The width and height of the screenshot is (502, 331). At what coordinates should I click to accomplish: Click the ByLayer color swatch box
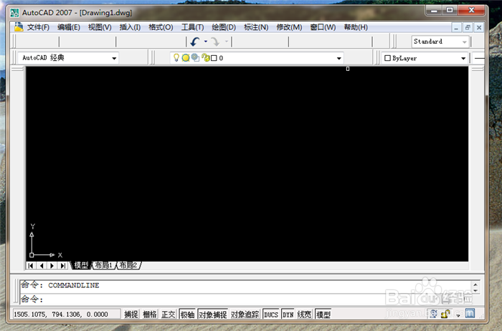[387, 58]
